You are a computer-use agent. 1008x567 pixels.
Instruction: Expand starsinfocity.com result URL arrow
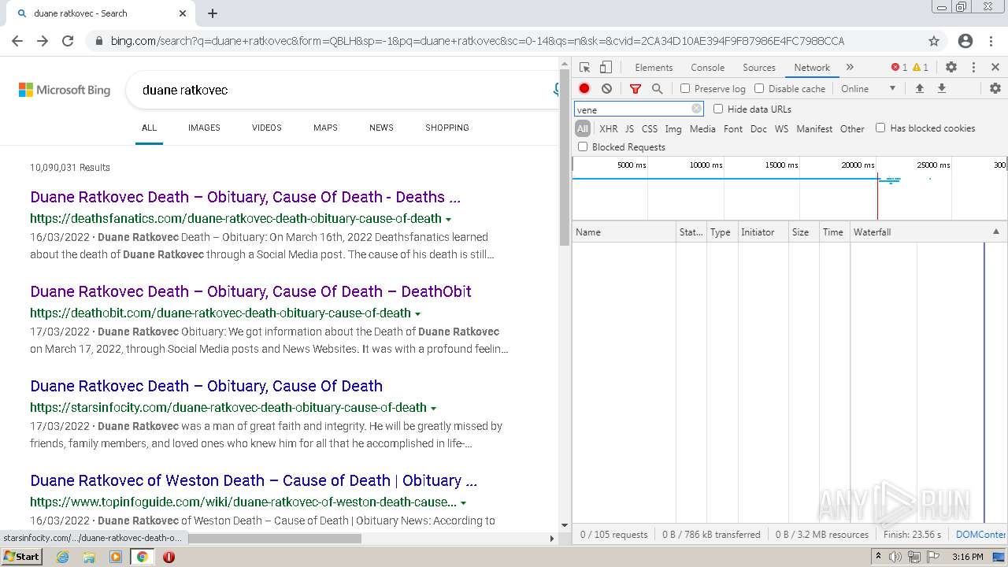(x=434, y=408)
